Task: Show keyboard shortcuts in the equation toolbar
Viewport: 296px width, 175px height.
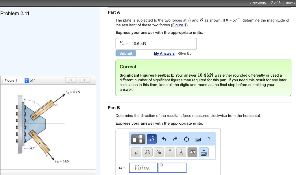Action: tap(198, 139)
